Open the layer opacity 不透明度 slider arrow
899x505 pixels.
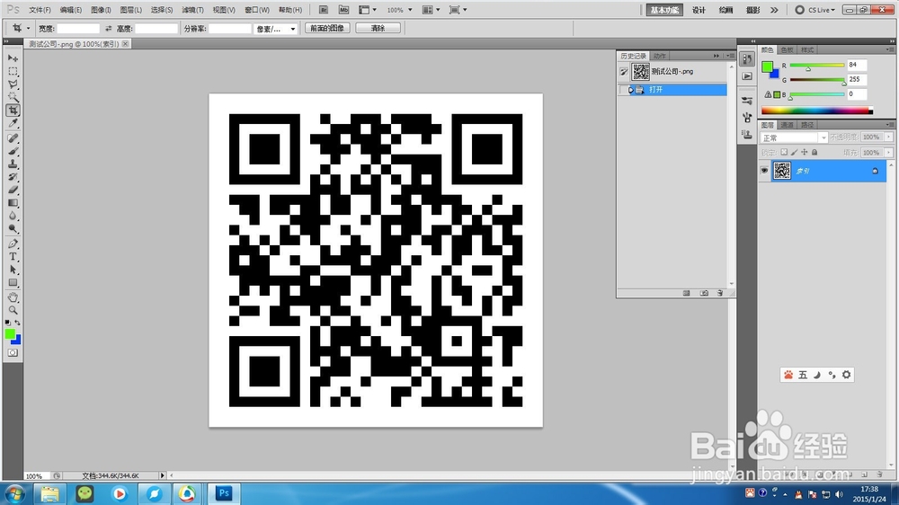tap(889, 137)
